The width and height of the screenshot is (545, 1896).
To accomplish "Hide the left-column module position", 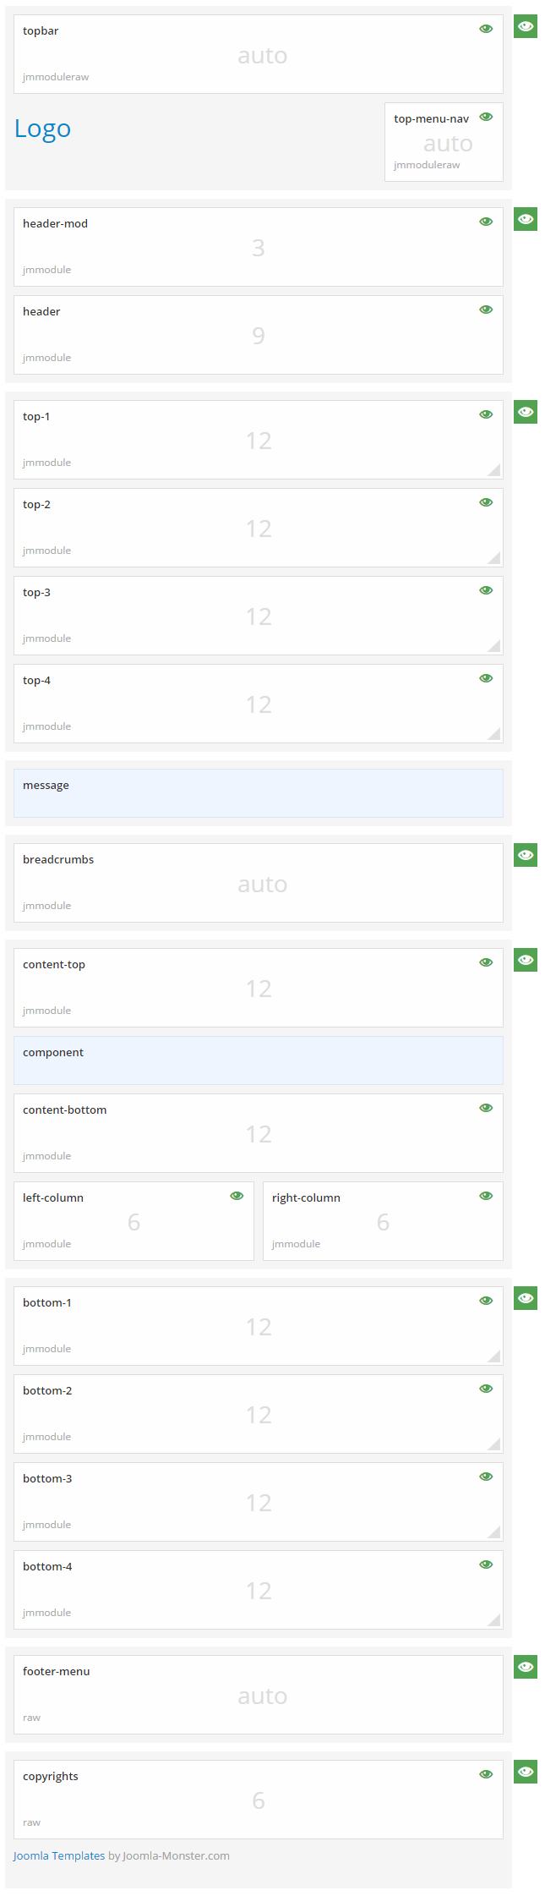I will (x=237, y=1196).
